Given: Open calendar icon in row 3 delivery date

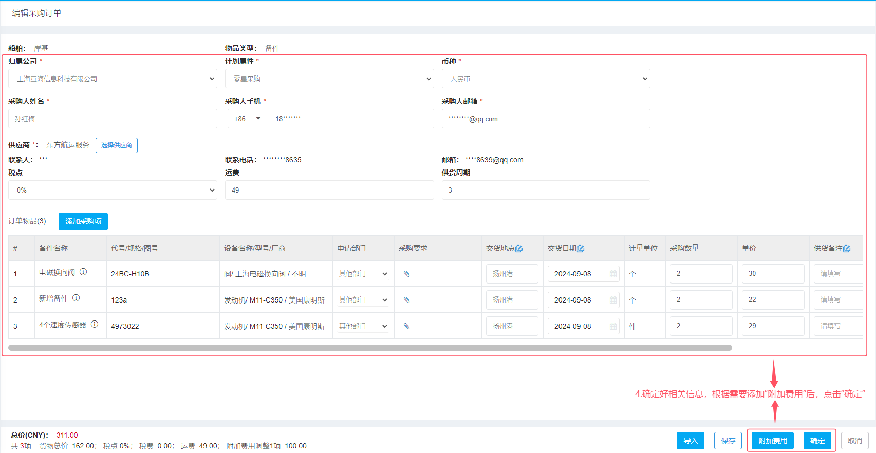Looking at the screenshot, I should point(613,326).
